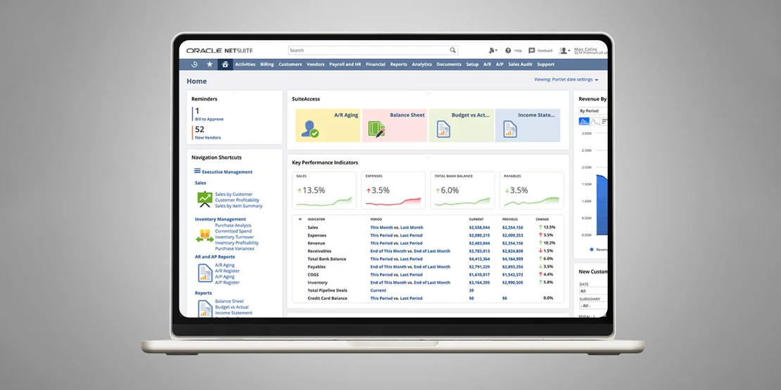Click the Bill to Approve reminder link

(x=209, y=119)
